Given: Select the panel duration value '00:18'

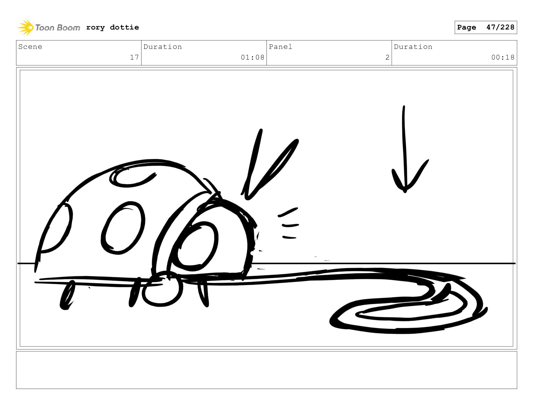Looking at the screenshot, I should click(x=503, y=57).
